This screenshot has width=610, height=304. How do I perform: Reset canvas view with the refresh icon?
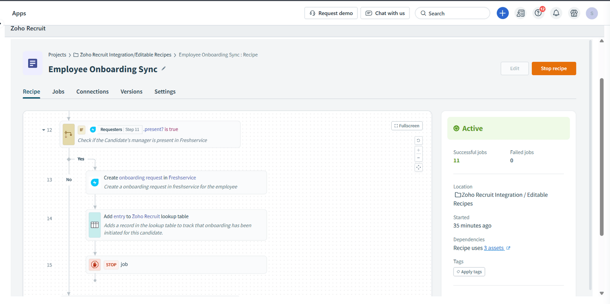click(x=418, y=141)
